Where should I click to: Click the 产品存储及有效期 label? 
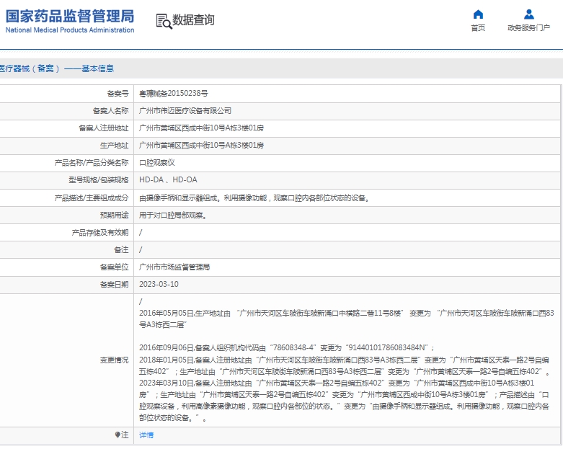point(99,233)
